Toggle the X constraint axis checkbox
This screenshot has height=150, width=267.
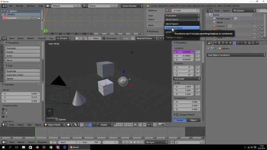3,109
